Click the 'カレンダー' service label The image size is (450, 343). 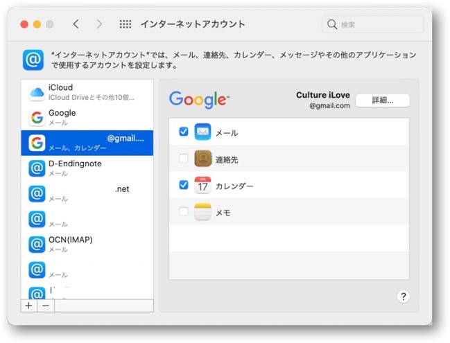pos(234,186)
